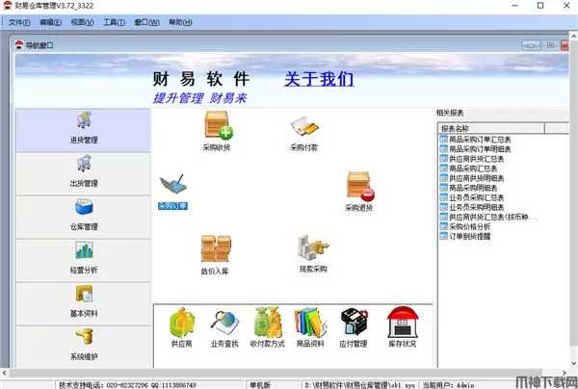This screenshot has height=389, width=578.
Task: Open the 工具(T) menu
Action: pos(114,22)
